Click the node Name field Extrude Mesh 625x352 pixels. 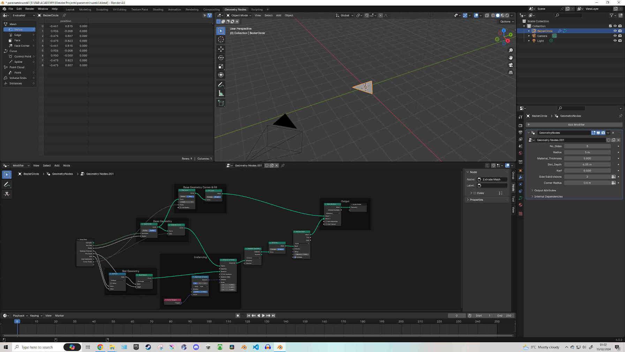coord(492,179)
